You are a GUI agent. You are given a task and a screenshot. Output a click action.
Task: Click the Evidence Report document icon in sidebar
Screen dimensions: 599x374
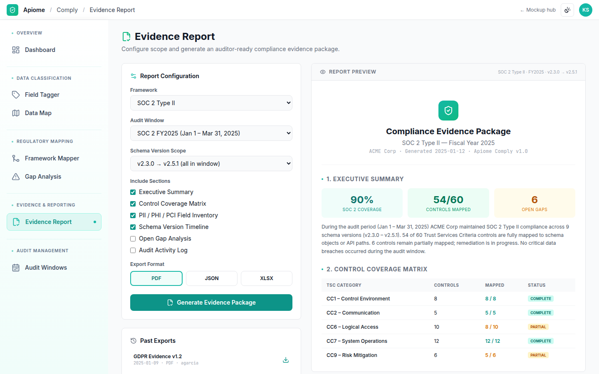(x=16, y=222)
